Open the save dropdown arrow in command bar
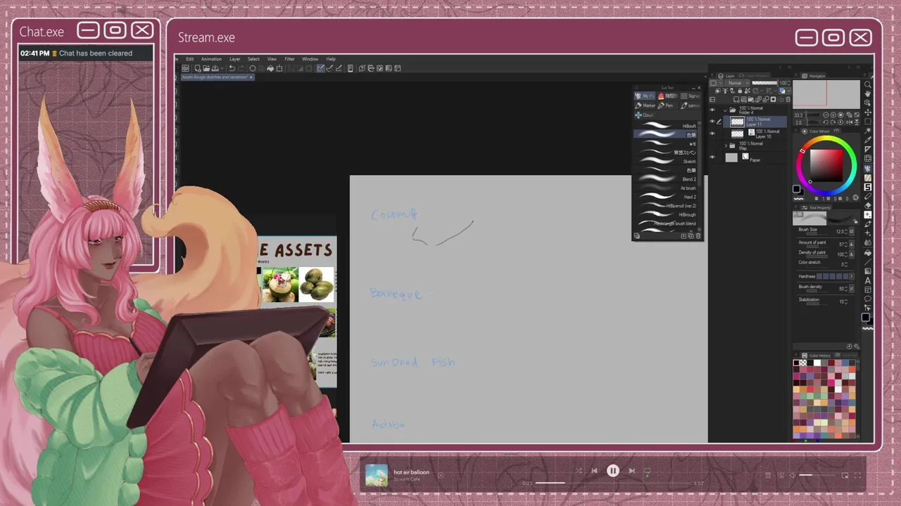Viewport: 901px width, 506px height. (222, 68)
